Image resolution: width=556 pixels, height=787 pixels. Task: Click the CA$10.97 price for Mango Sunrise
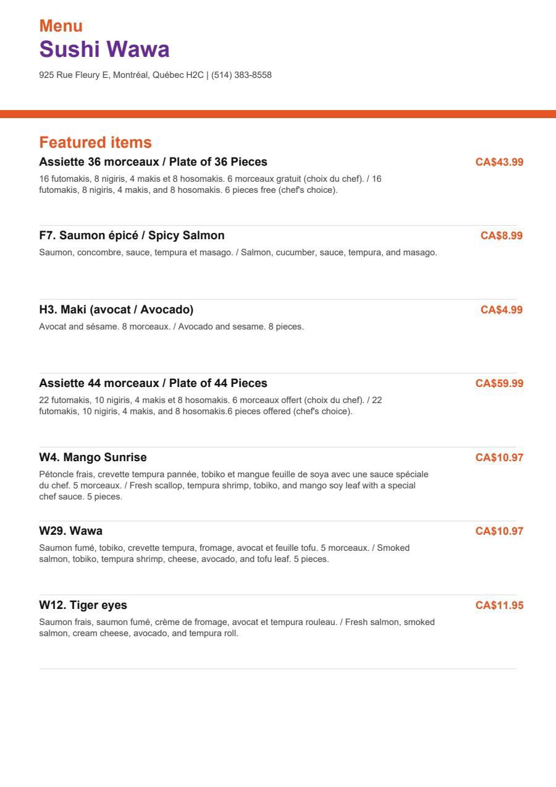point(499,457)
